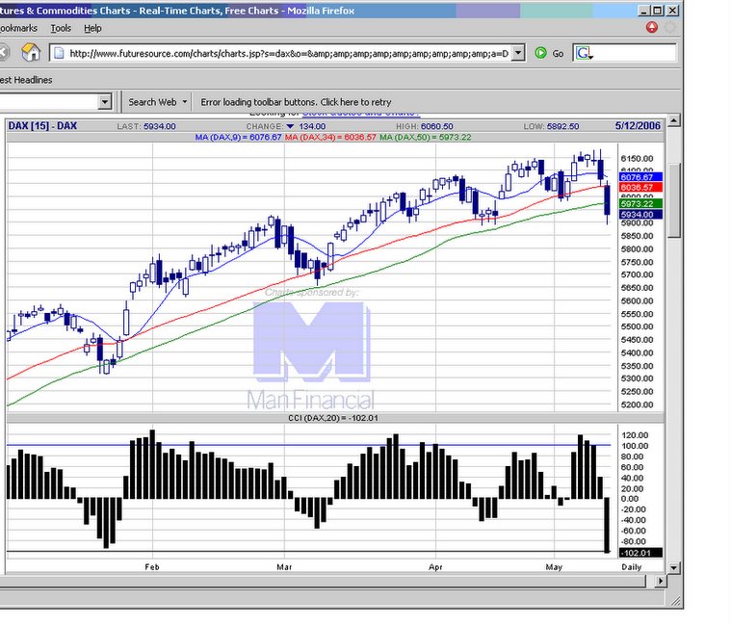Click the green Go button icon
Image resolution: width=731 pixels, height=625 pixels.
click(541, 53)
